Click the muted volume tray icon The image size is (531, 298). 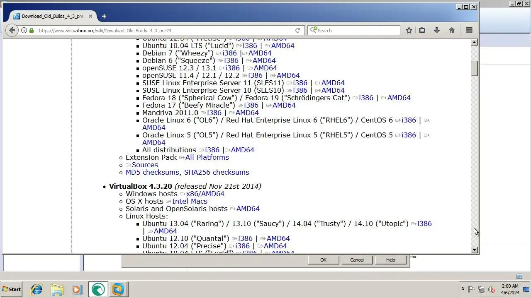492,289
